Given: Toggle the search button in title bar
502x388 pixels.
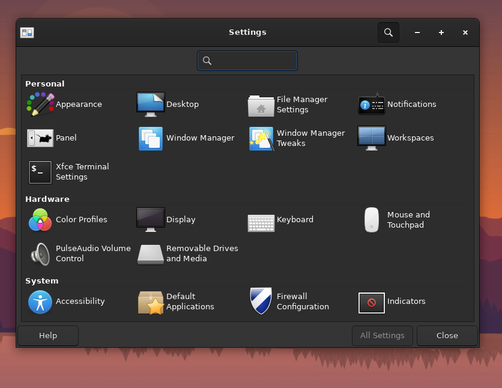Looking at the screenshot, I should pos(389,32).
